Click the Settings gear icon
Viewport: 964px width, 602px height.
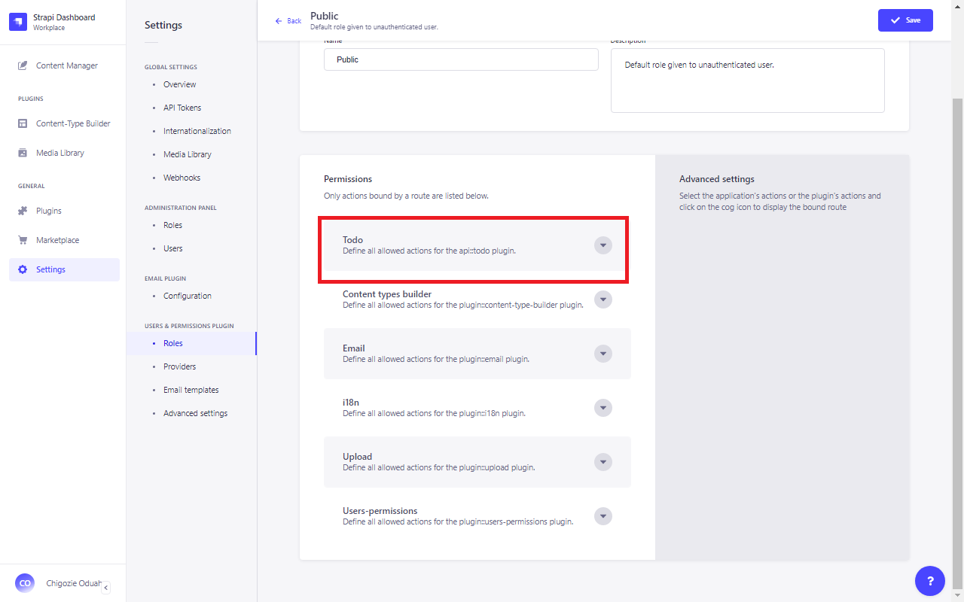click(x=23, y=269)
